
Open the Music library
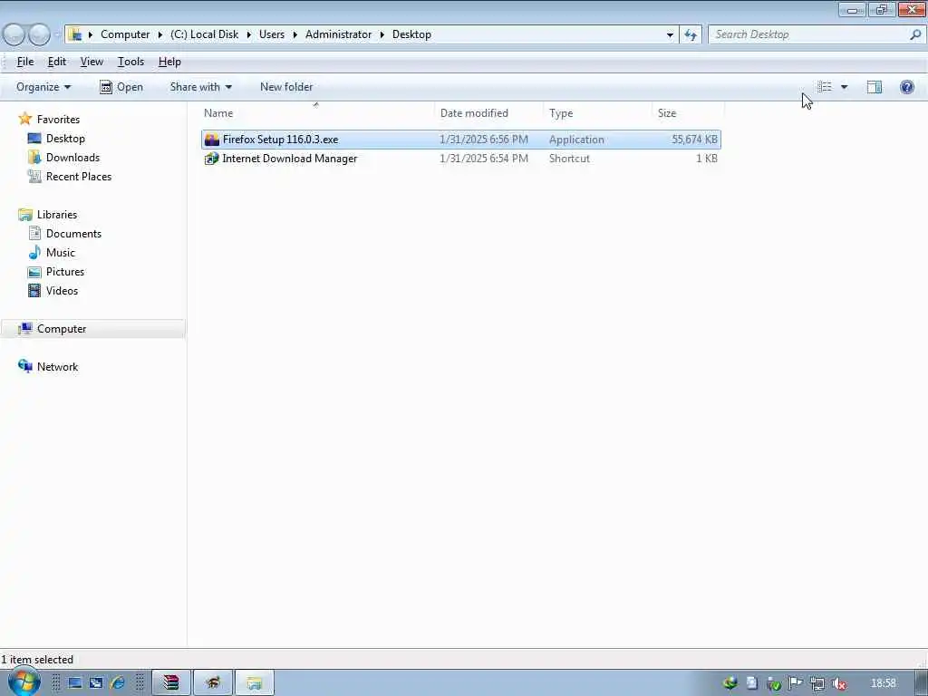pyautogui.click(x=61, y=253)
